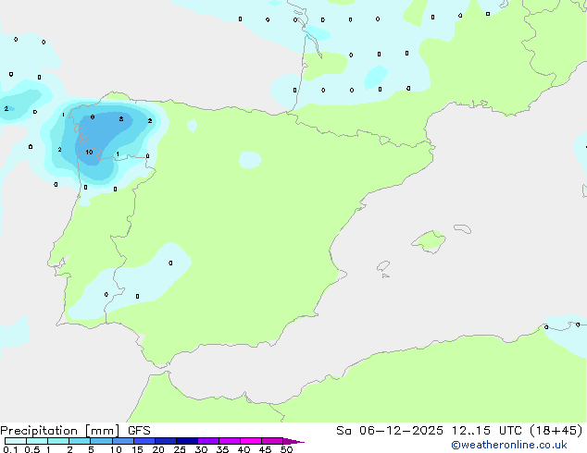The image size is (587, 453).
Task: Click the "(18+45)" forecast run text
Action: pyautogui.click(x=556, y=431)
